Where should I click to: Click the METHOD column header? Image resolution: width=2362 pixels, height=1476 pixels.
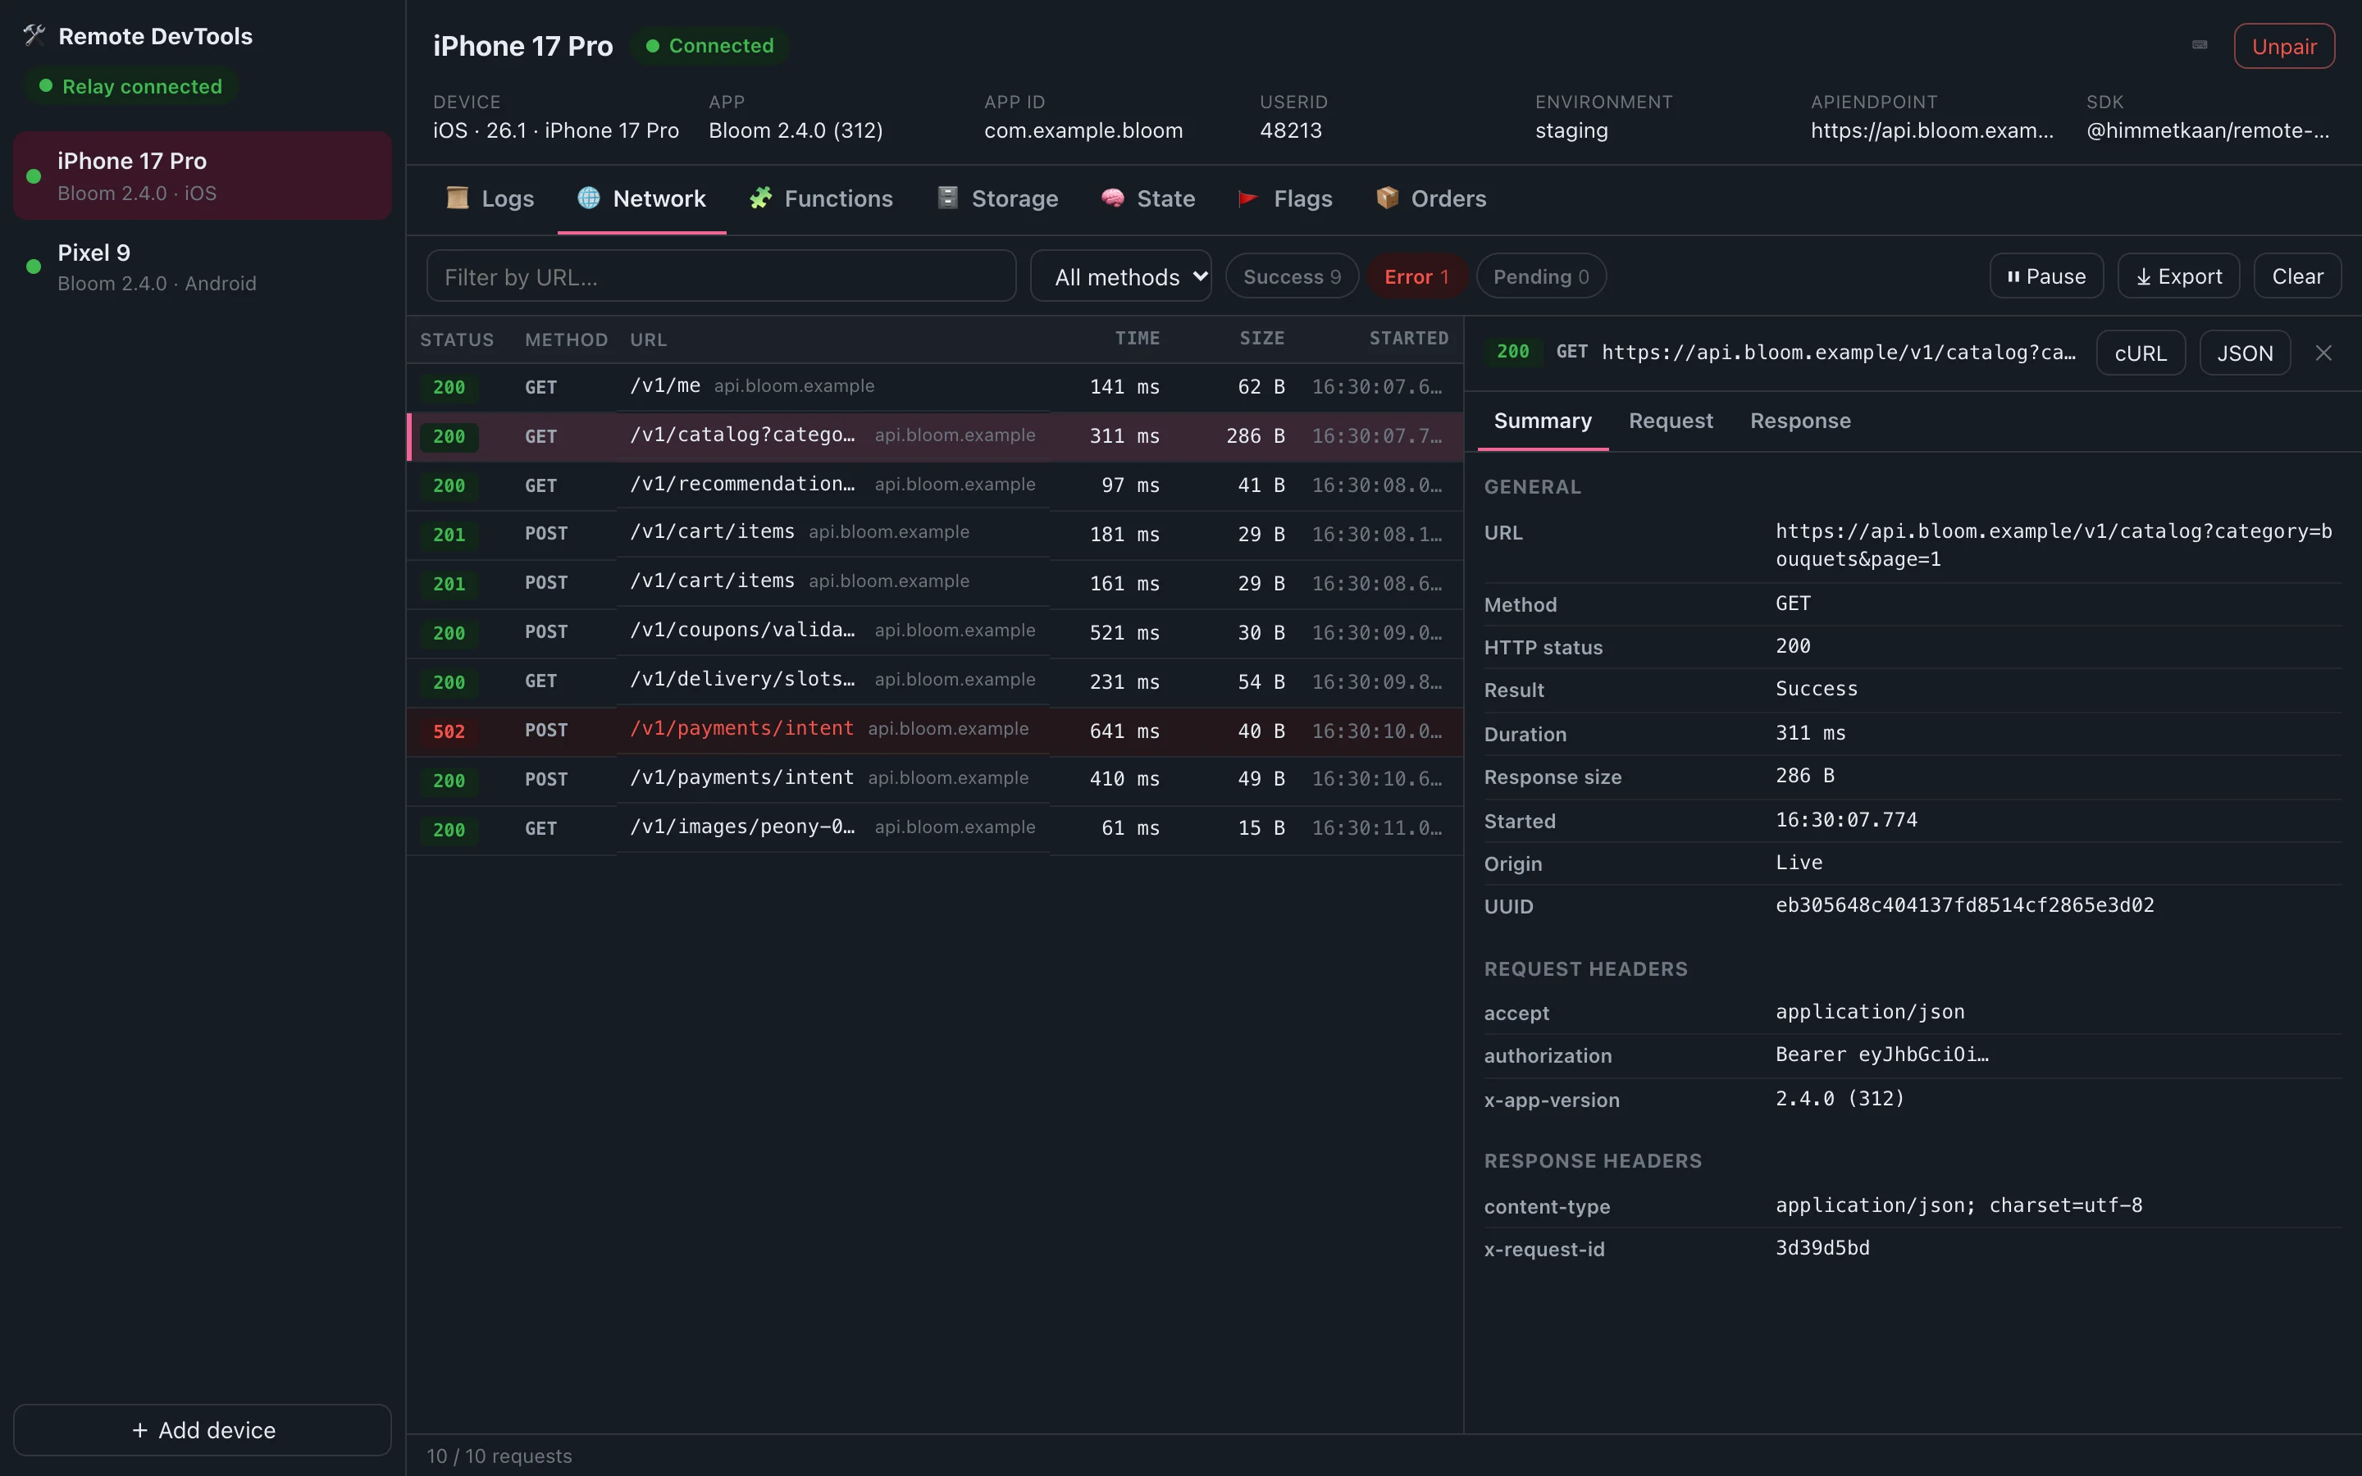566,339
